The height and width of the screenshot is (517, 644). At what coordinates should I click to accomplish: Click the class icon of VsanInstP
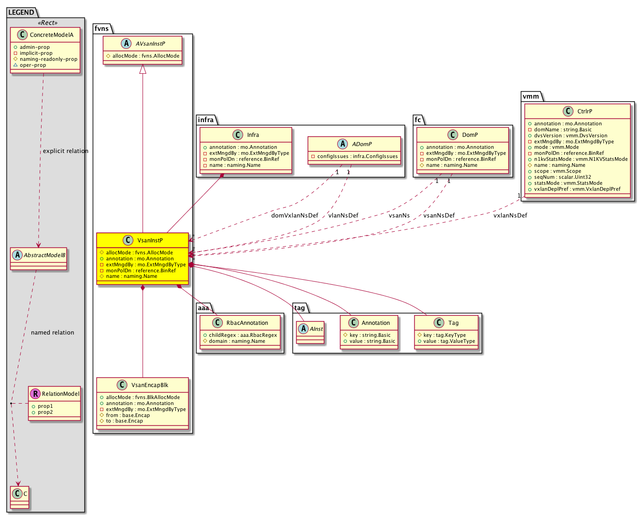[128, 241]
